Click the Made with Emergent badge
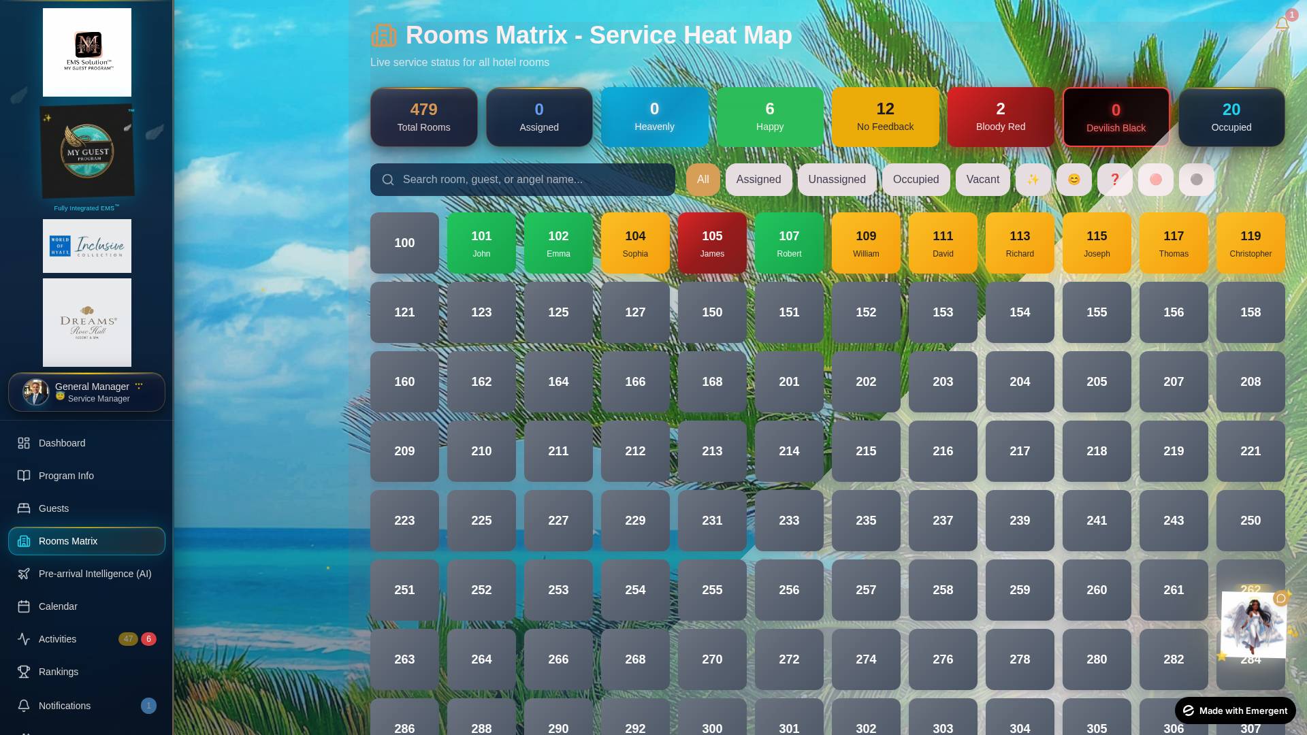Screen dimensions: 1307x735 [x=1235, y=710]
